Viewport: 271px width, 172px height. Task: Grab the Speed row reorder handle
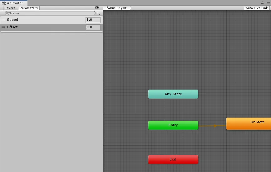3,20
